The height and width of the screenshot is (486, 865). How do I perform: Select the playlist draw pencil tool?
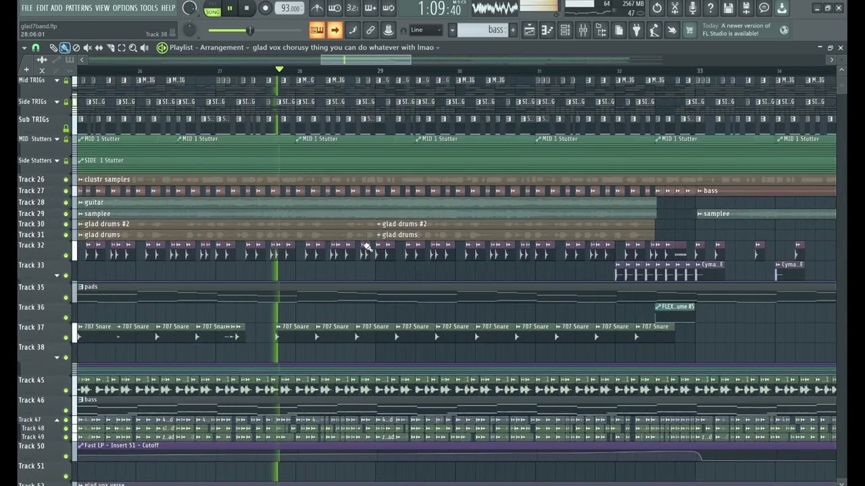click(53, 48)
